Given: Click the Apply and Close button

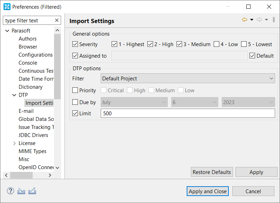Looking at the screenshot, I should (208, 191).
